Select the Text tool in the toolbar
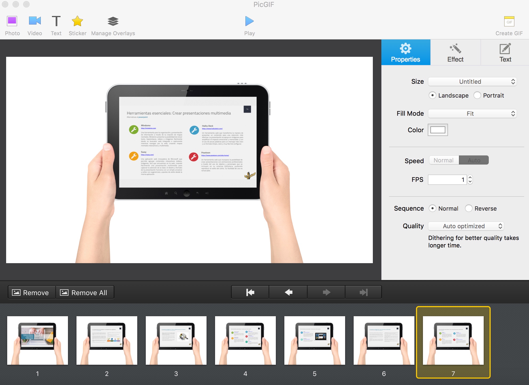Image resolution: width=529 pixels, height=385 pixels. click(56, 21)
